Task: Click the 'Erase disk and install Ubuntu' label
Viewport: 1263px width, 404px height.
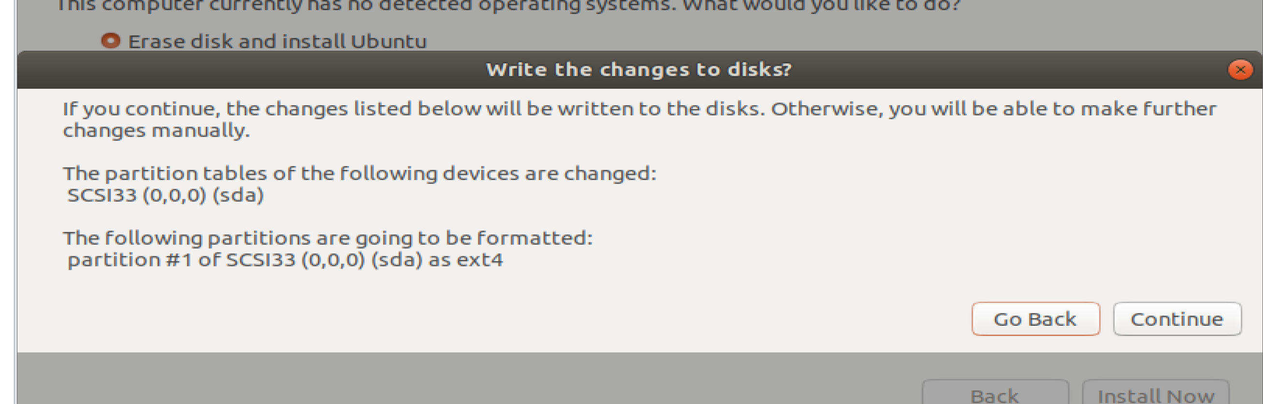Action: (x=277, y=42)
